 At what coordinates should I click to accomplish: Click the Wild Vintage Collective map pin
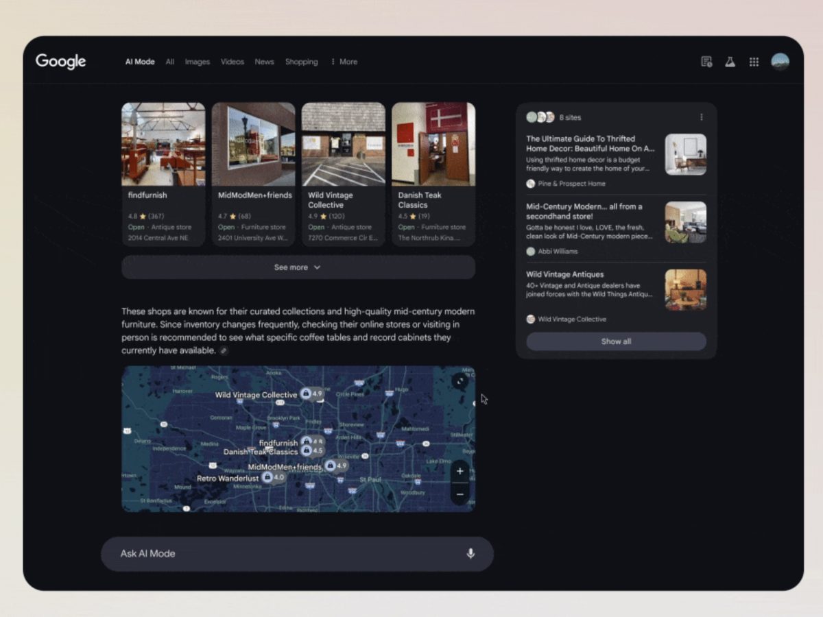311,394
